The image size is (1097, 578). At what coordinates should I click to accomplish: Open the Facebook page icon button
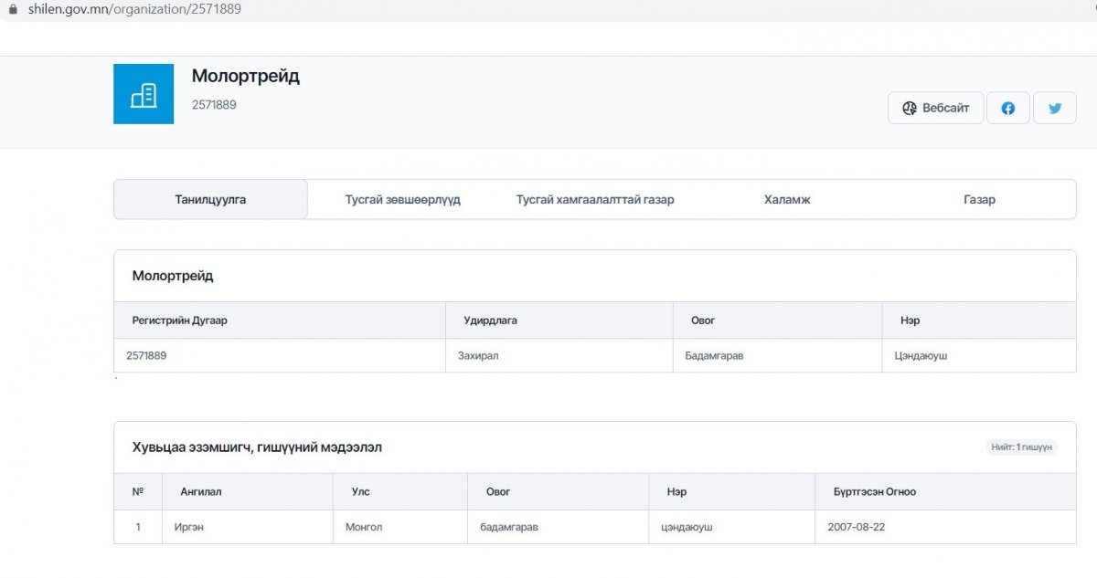1007,108
